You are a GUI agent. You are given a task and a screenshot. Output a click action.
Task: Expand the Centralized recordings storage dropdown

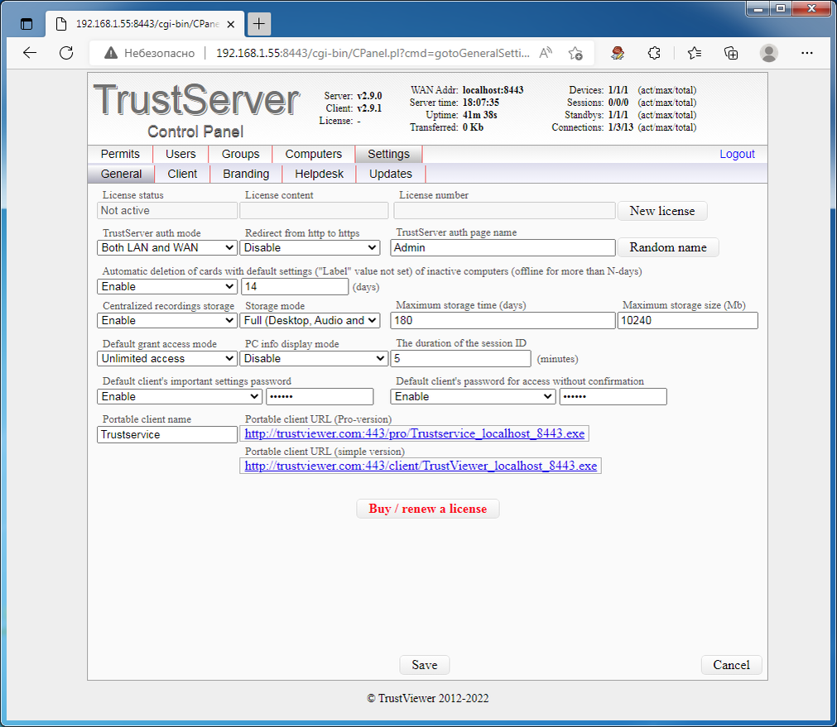[x=167, y=321]
